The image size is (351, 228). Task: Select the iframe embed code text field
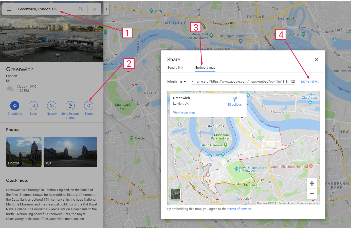243,82
